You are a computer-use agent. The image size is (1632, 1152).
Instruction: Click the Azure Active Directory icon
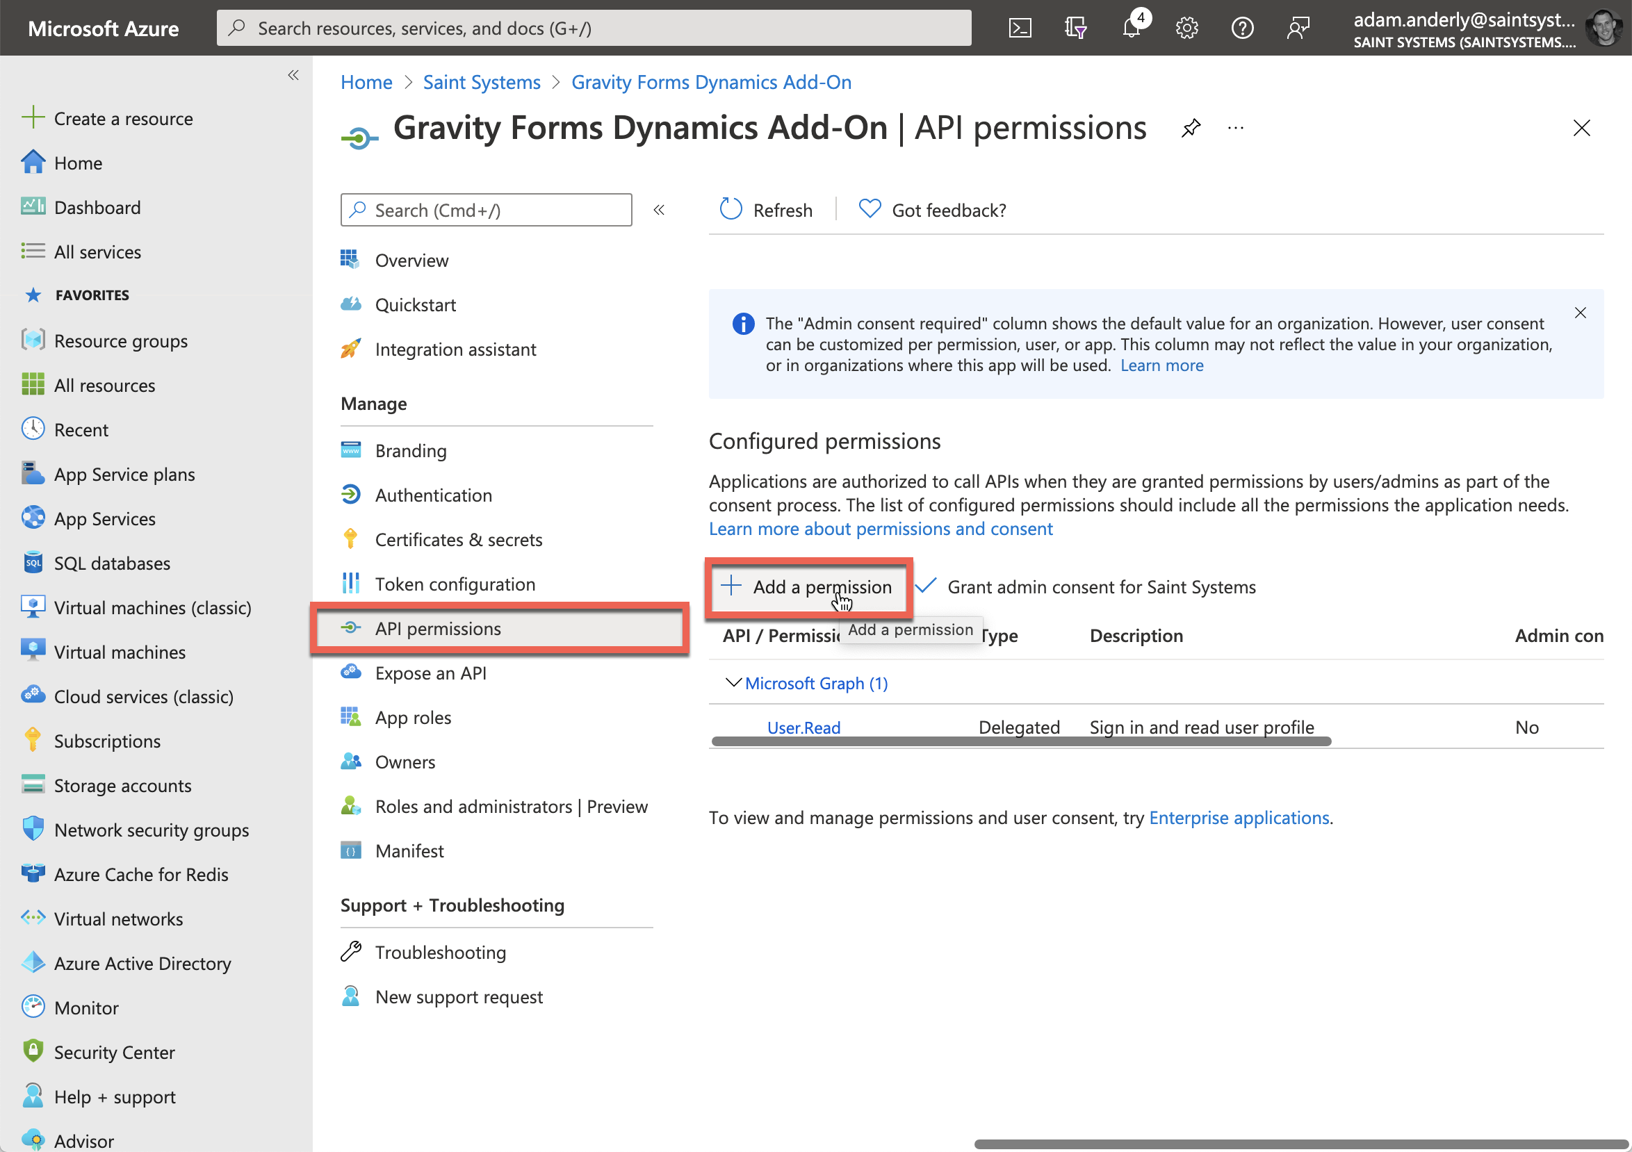point(33,963)
